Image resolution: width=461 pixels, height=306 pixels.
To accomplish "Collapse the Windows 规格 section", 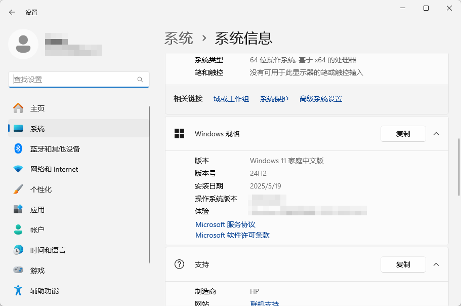I will [436, 133].
